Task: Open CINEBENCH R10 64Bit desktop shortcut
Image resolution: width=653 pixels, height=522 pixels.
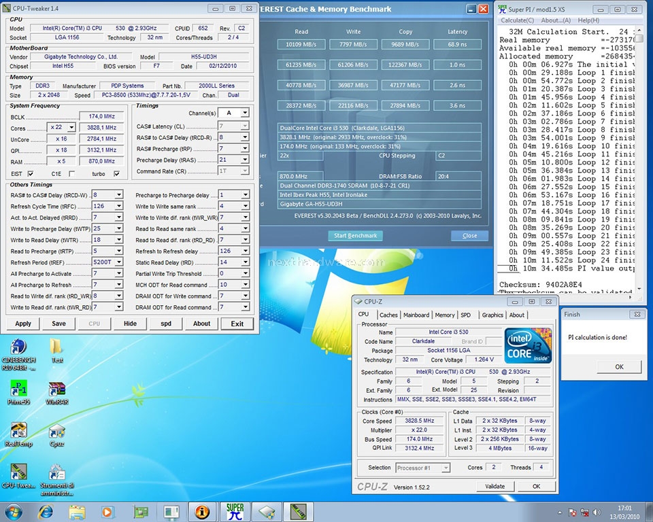Action: coord(18,354)
